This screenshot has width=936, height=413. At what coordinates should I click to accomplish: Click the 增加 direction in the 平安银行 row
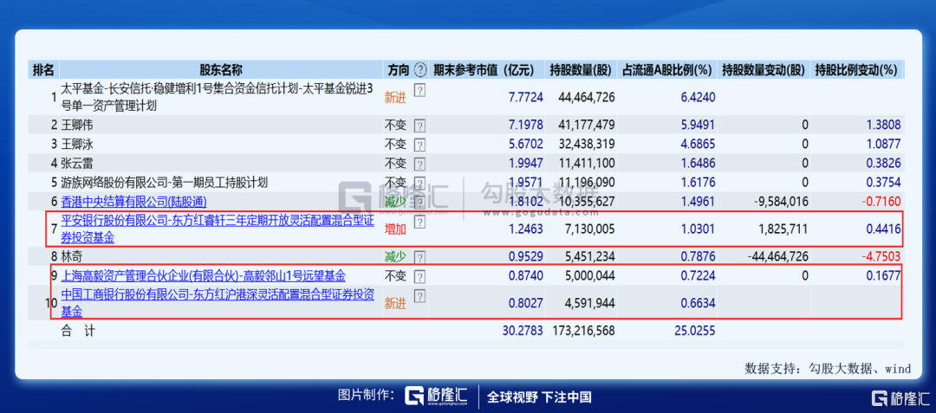point(395,230)
